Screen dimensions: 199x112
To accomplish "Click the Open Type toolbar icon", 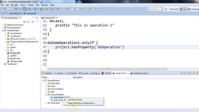I will [58, 9].
